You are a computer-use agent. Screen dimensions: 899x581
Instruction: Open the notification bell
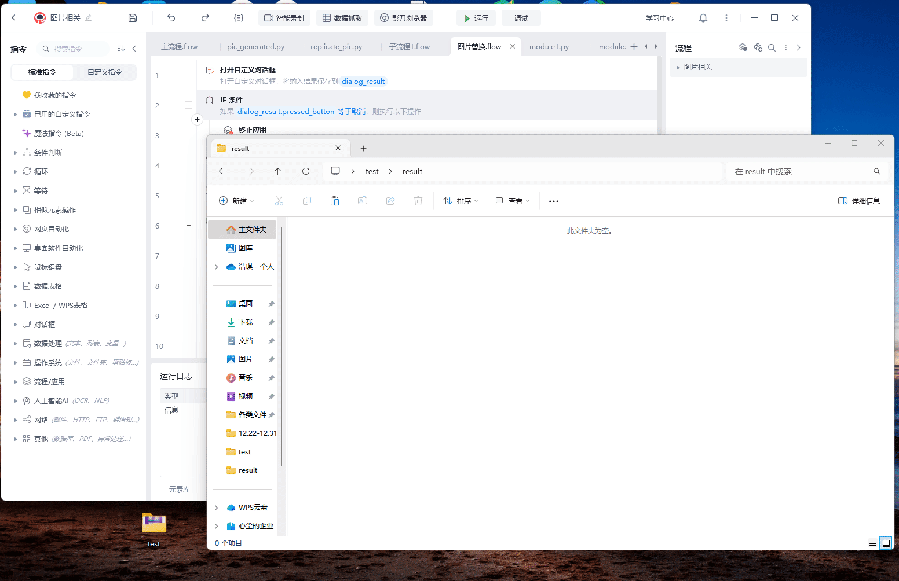(x=703, y=18)
